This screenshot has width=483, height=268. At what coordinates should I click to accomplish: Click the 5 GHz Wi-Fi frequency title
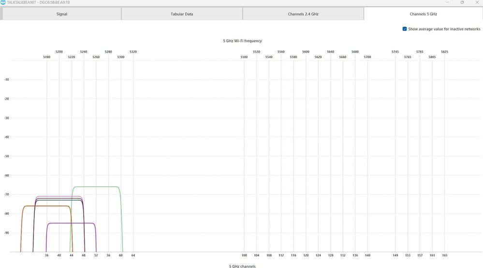pyautogui.click(x=242, y=41)
